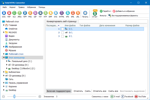This screenshot has height=100, width=150.
Task: Tick the checkbox for D:\ row
Action: pos(62,32)
